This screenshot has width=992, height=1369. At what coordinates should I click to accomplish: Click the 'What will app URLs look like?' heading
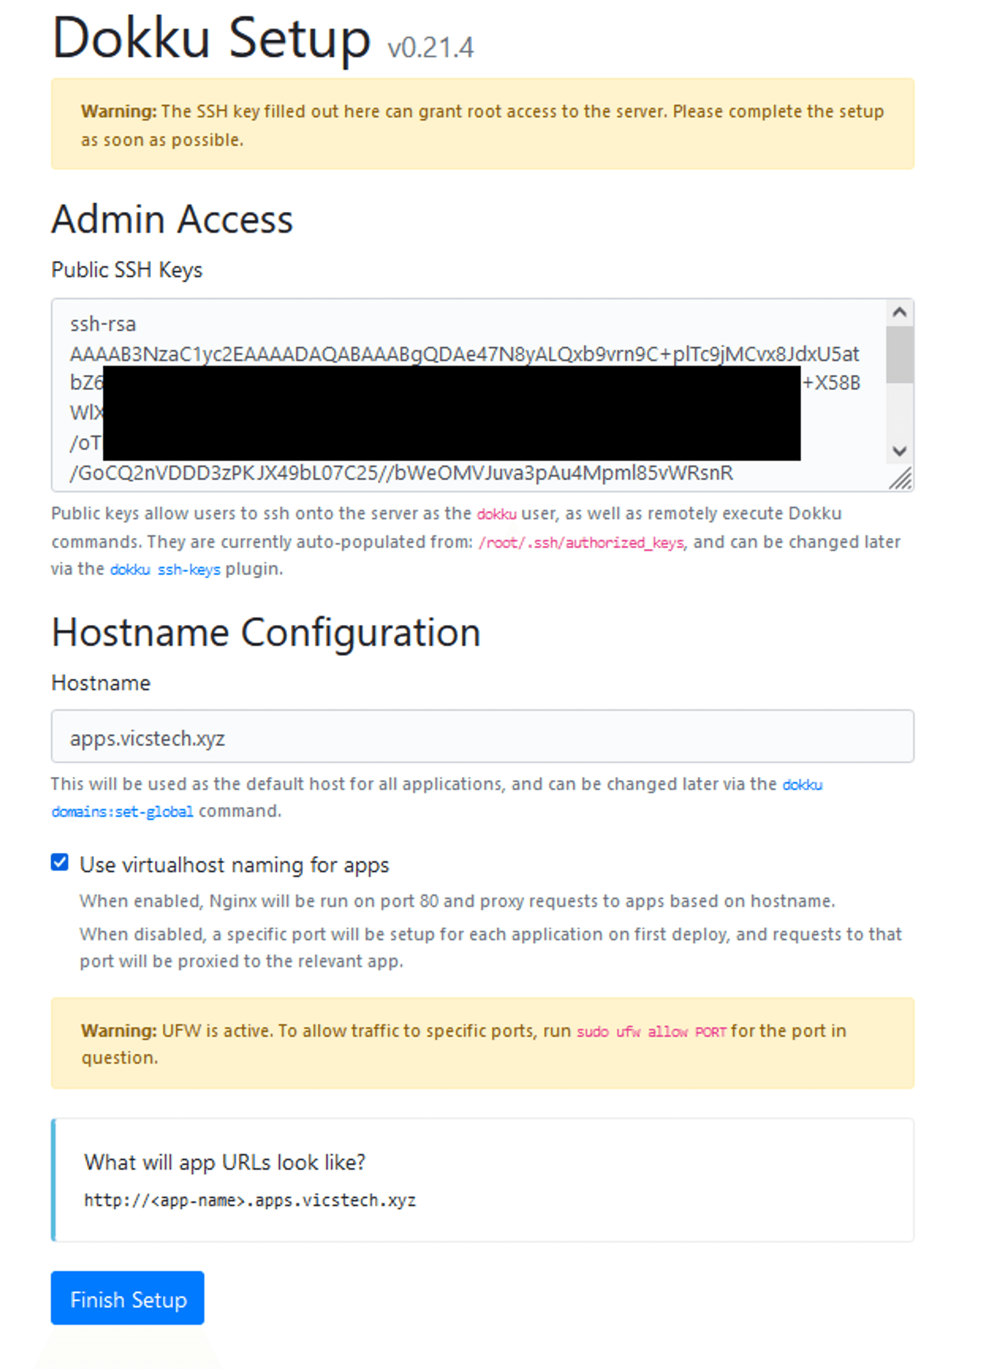coord(224,1162)
